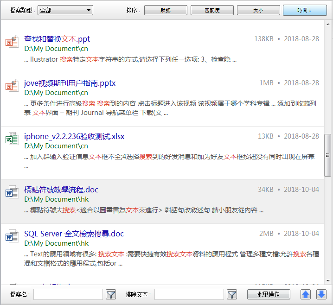Click the filter icon next to 排除文本 field
333x305 pixels.
(x=232, y=294)
